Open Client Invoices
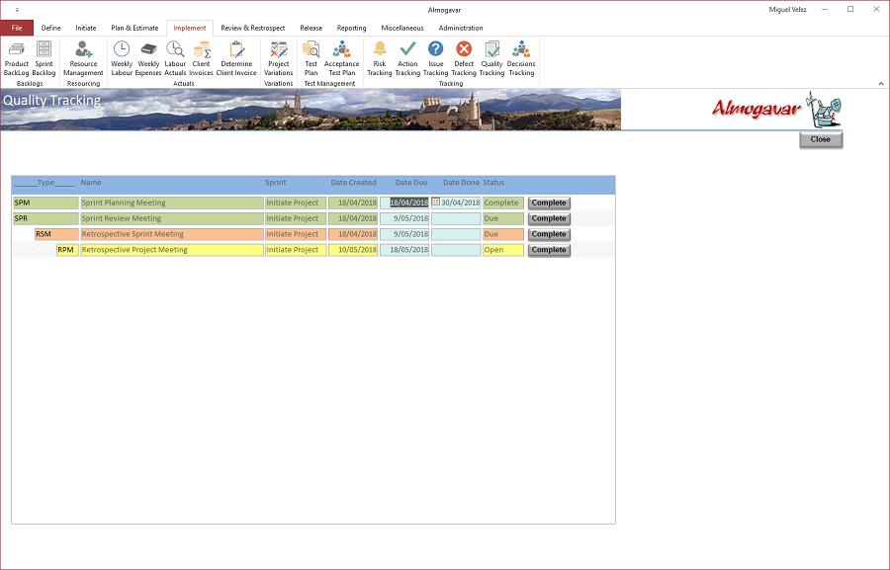Screen dimensions: 890x570 pyautogui.click(x=201, y=58)
